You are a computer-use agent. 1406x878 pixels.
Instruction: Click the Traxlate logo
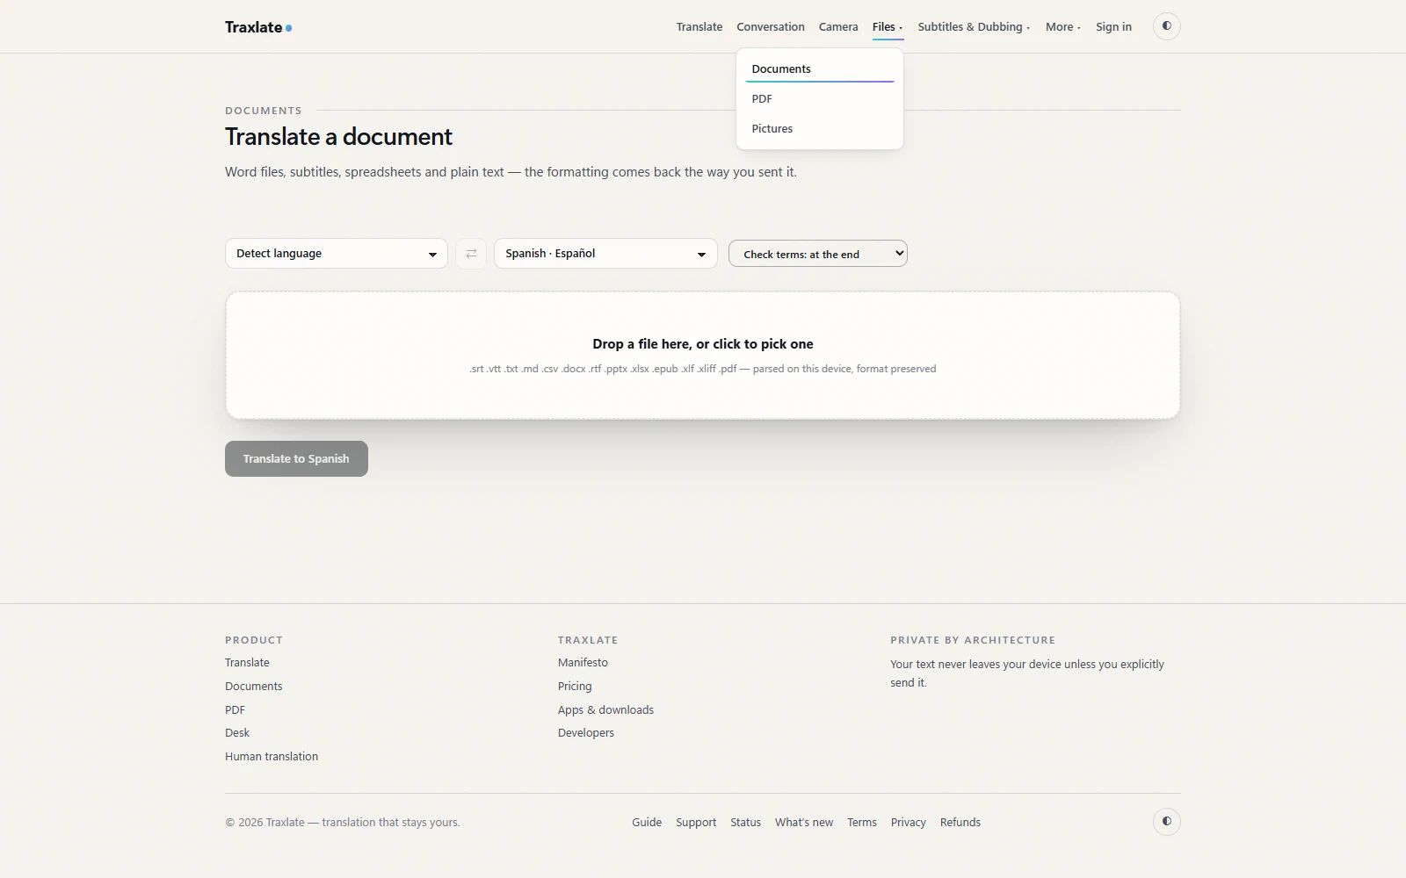(258, 27)
